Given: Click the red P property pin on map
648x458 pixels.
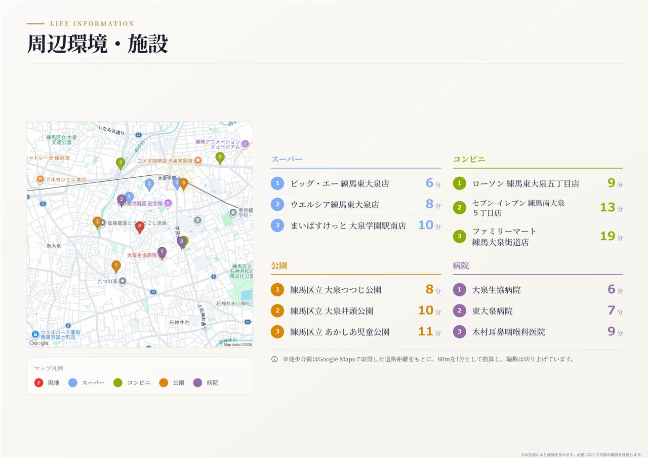Looking at the screenshot, I should point(140,227).
